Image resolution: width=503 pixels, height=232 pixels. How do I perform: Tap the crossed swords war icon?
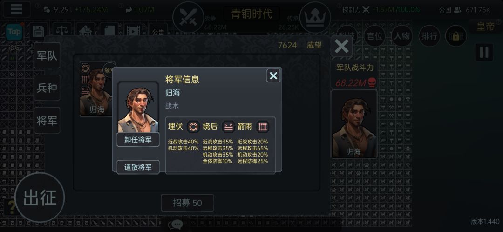click(x=188, y=17)
